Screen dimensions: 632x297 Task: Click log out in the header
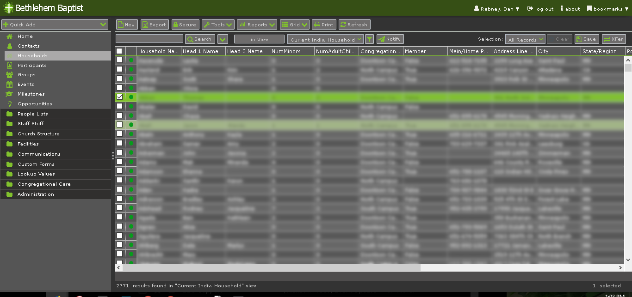(540, 8)
